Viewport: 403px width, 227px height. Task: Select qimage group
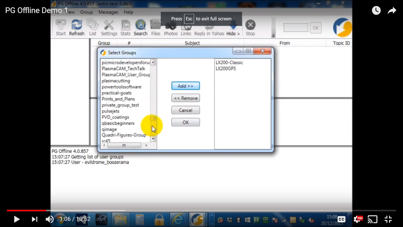[109, 129]
